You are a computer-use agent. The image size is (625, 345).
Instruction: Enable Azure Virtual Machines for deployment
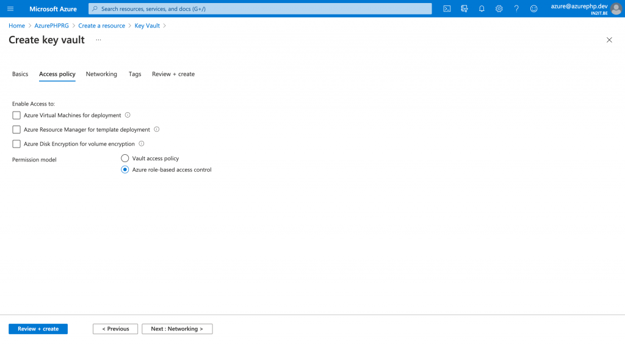(x=16, y=115)
